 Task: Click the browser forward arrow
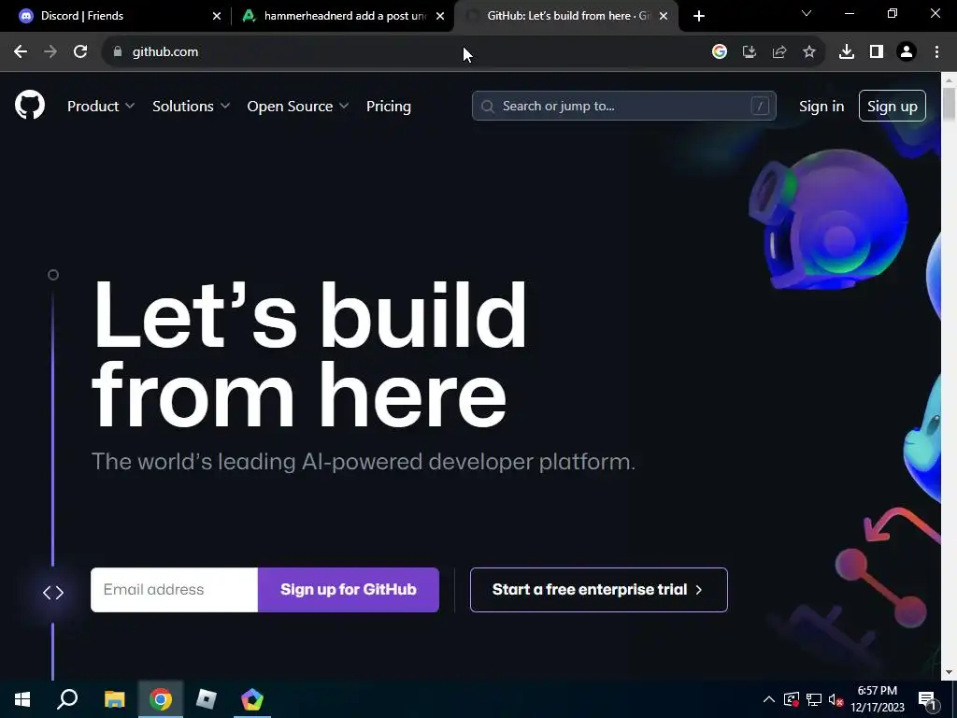[x=50, y=52]
